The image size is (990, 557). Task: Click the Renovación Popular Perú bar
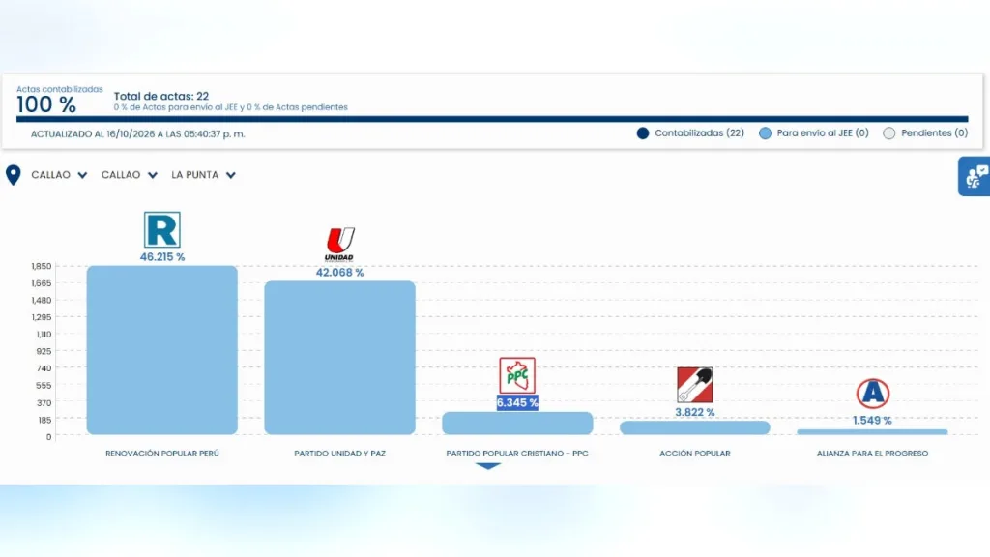(x=162, y=350)
